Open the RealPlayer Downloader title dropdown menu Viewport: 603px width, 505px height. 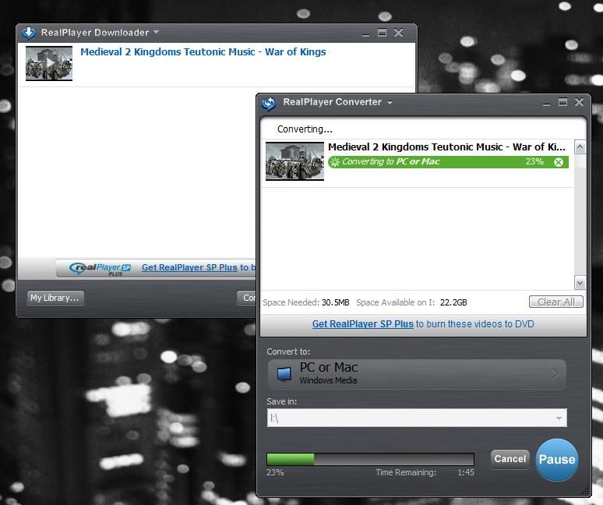pyautogui.click(x=156, y=33)
